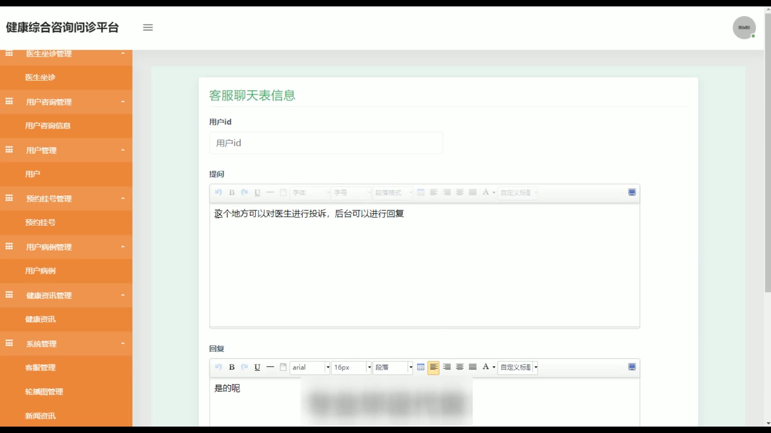Viewport: 771px width, 433px height.
Task: Toggle left-align in 回复 editor
Action: [x=433, y=367]
